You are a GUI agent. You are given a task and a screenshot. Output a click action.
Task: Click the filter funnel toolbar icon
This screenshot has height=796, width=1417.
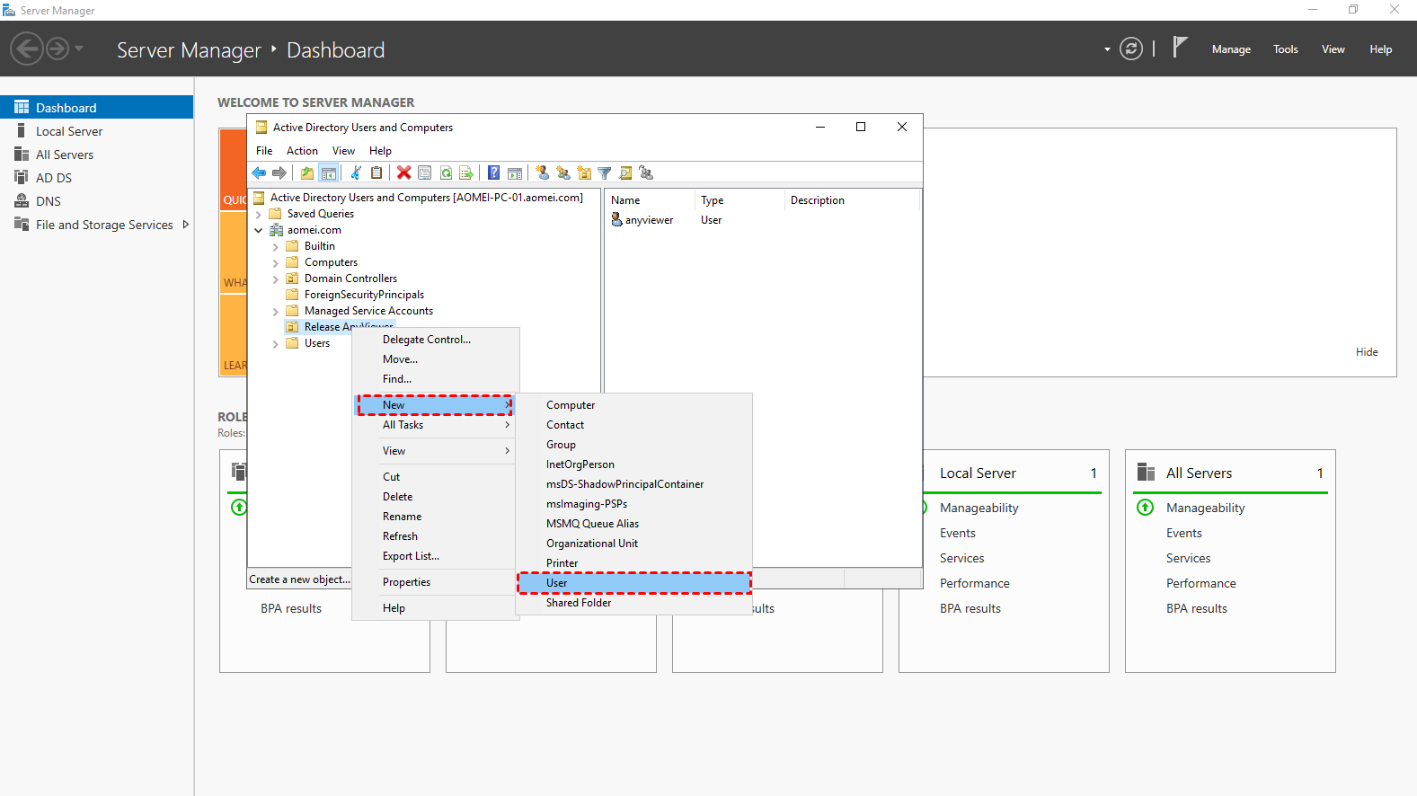[x=605, y=173]
